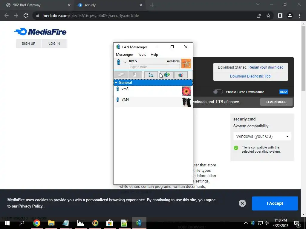Toggle Enable Turbo Downloader switch
The height and width of the screenshot is (229, 306).
tap(218, 92)
